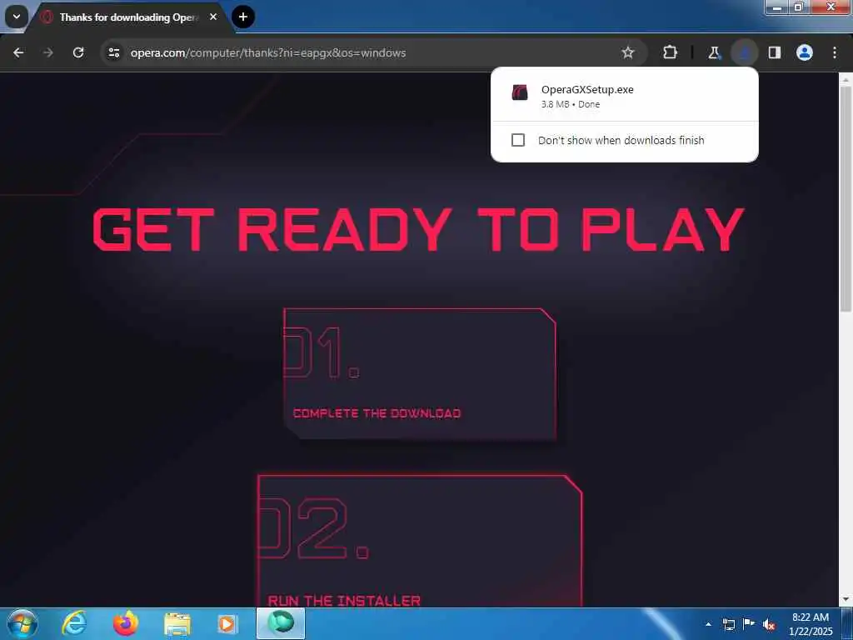
Task: Click scrollbar down arrow
Action: pyautogui.click(x=846, y=600)
